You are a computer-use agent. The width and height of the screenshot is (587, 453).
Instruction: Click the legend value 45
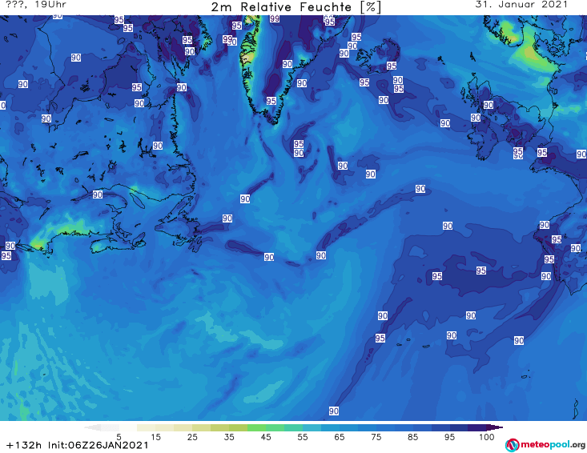[x=266, y=437]
